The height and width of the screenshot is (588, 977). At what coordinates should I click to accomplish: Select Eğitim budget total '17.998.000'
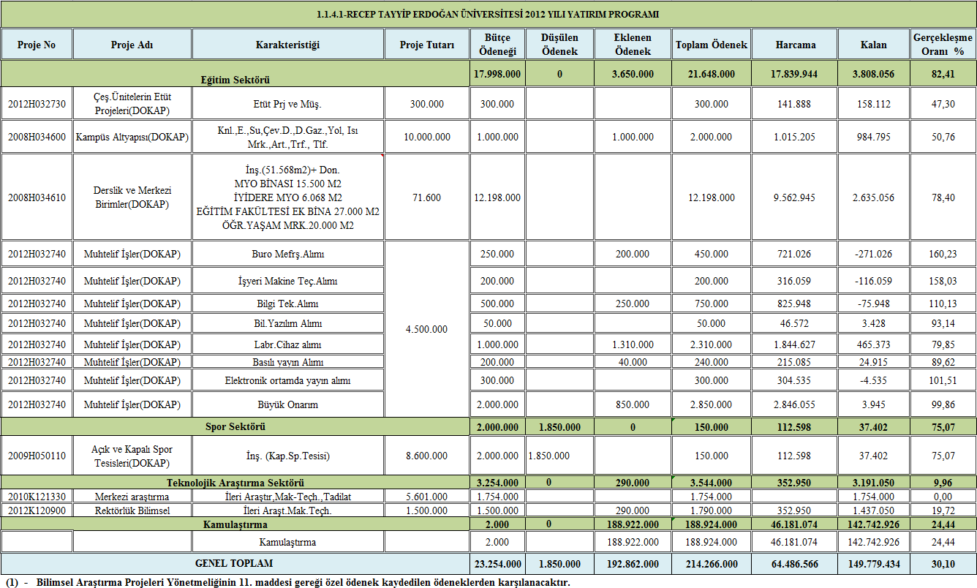[x=497, y=74]
